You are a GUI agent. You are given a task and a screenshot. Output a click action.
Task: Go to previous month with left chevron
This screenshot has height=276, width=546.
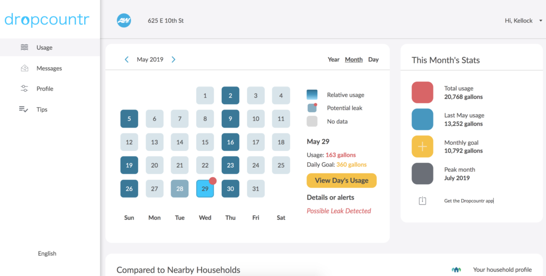pyautogui.click(x=127, y=60)
